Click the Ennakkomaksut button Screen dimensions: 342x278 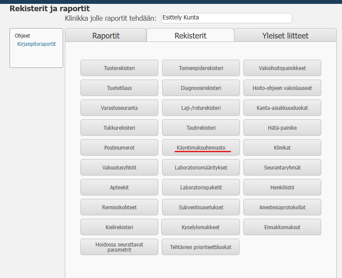pyautogui.click(x=282, y=227)
